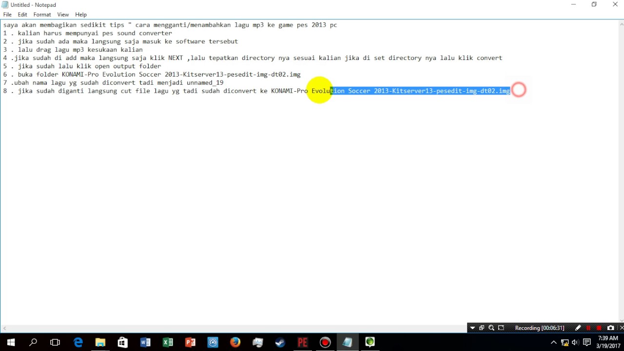Open the Action Center notifications

click(x=586, y=342)
